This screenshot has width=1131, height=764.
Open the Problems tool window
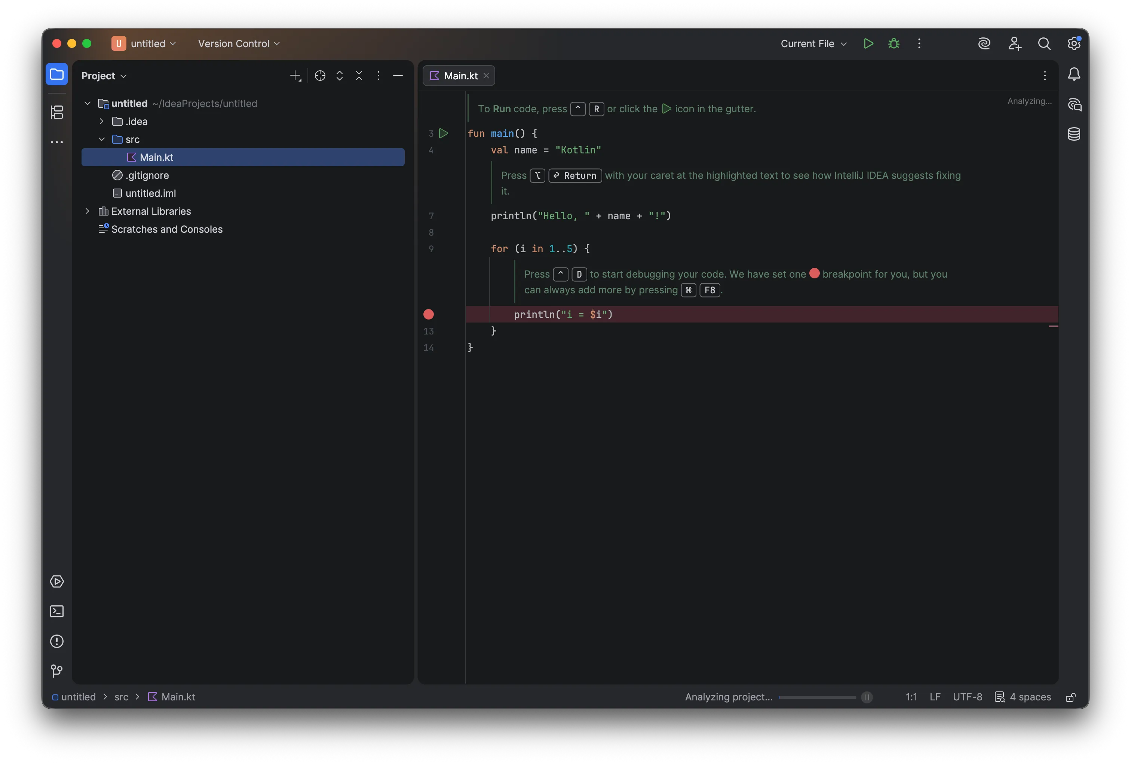(x=56, y=641)
